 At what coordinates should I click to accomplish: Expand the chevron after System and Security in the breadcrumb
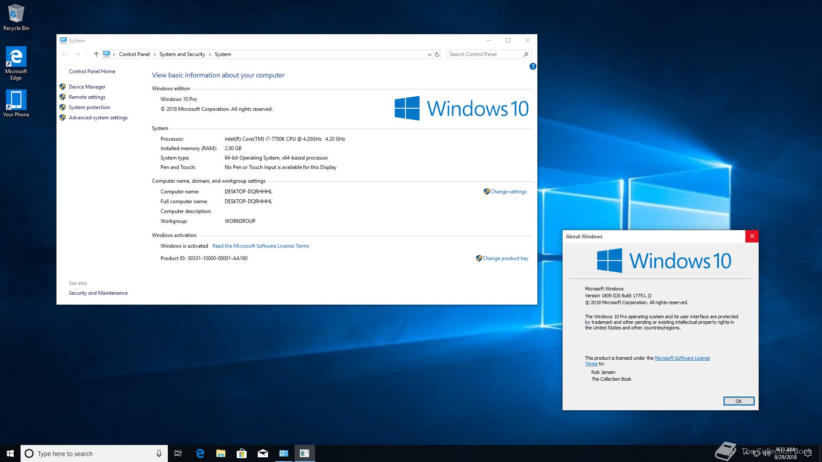coord(210,54)
